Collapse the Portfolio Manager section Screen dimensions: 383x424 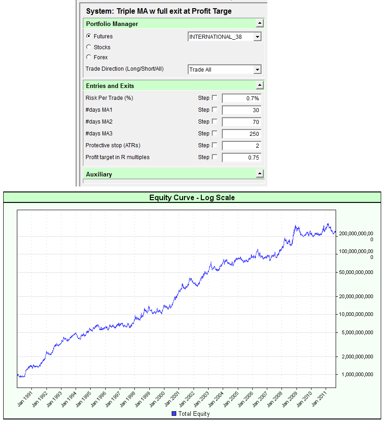click(260, 24)
